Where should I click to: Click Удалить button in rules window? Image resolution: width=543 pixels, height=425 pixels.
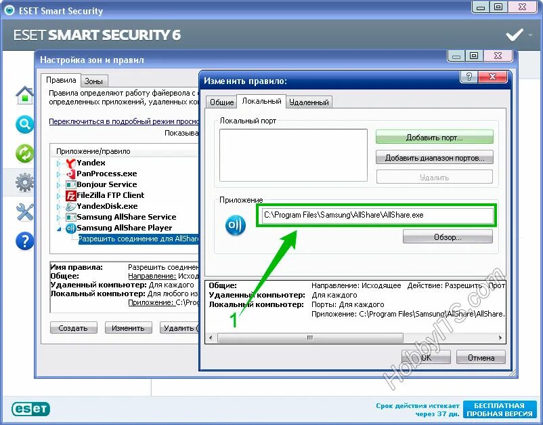coord(179,327)
